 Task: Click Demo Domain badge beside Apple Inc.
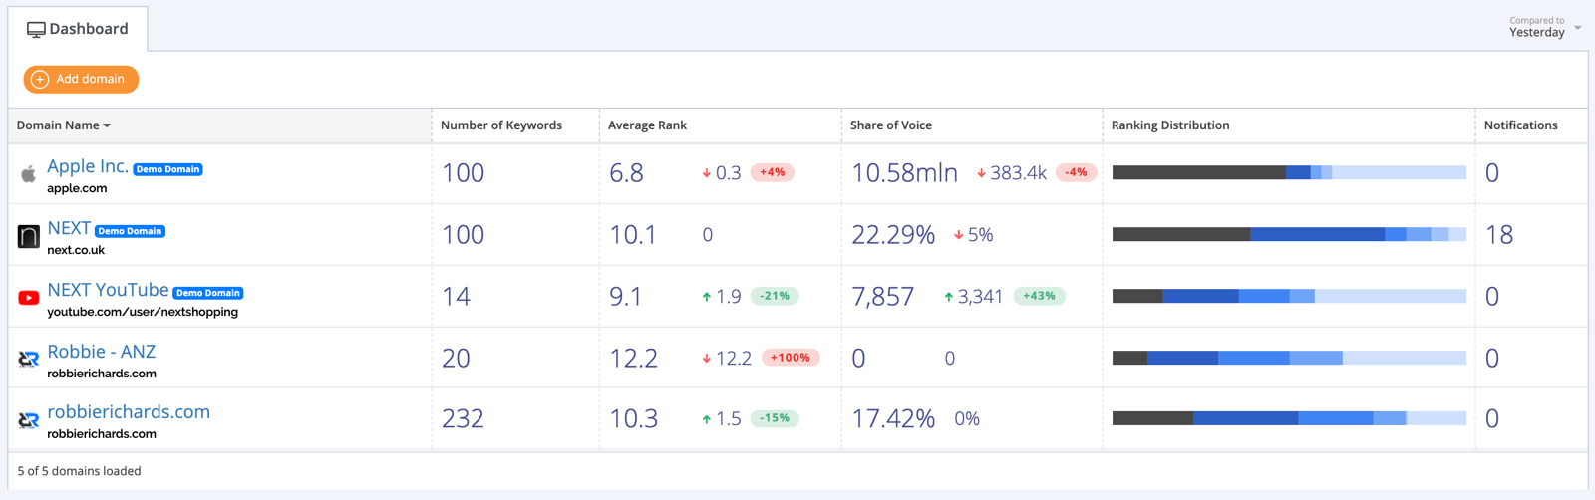[x=167, y=170]
